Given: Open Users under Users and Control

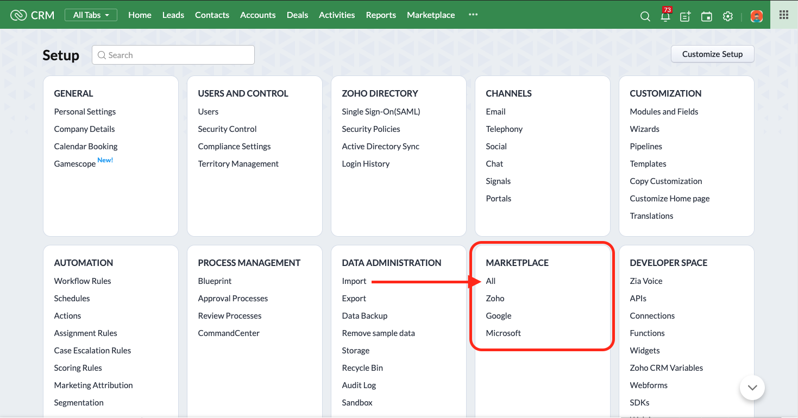Looking at the screenshot, I should tap(208, 112).
